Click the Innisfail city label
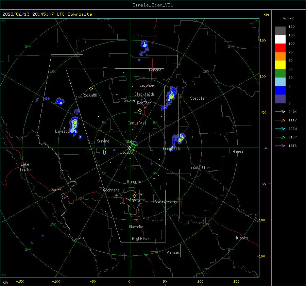The height and width of the screenshot is (286, 306). pos(137,123)
